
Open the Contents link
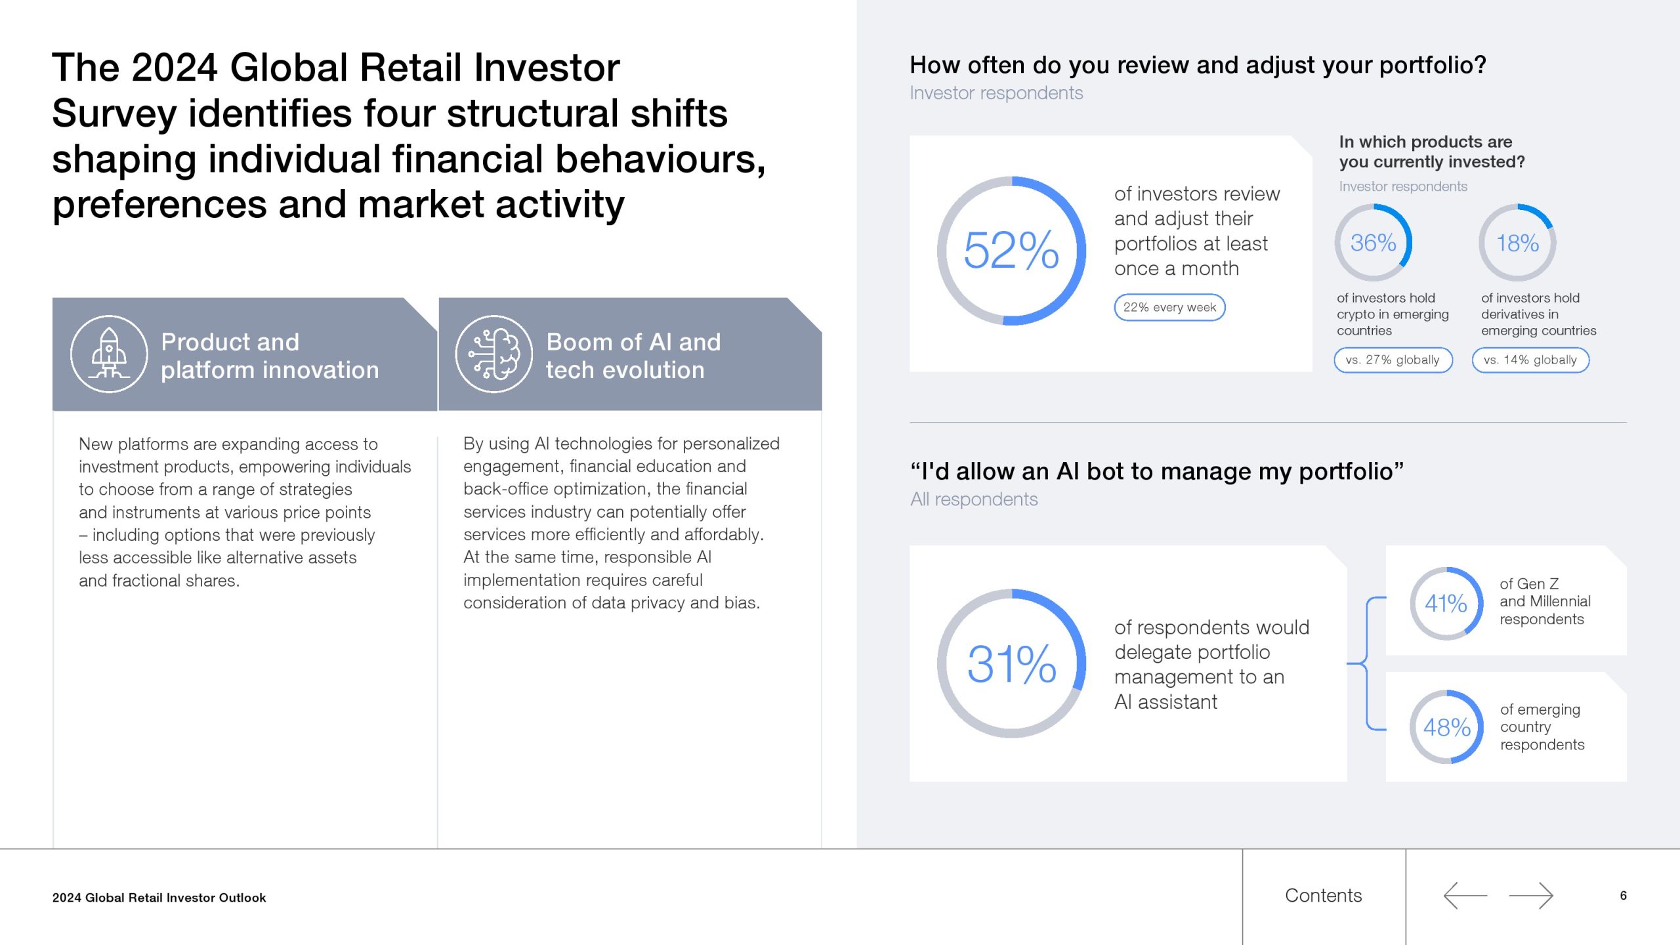click(1323, 896)
